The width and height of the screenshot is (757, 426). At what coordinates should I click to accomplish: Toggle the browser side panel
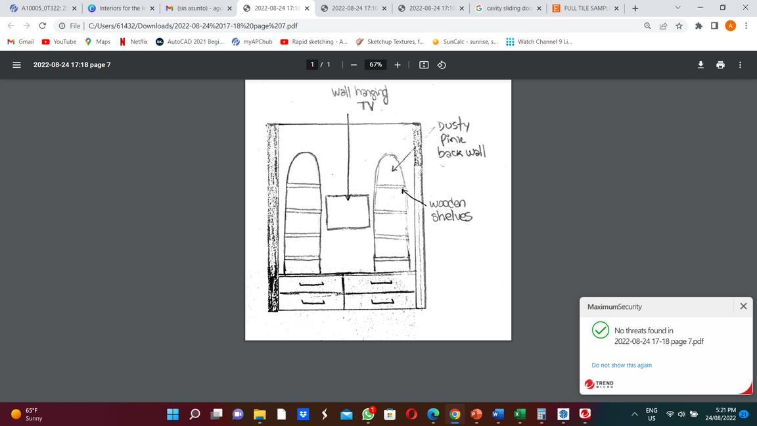714,26
